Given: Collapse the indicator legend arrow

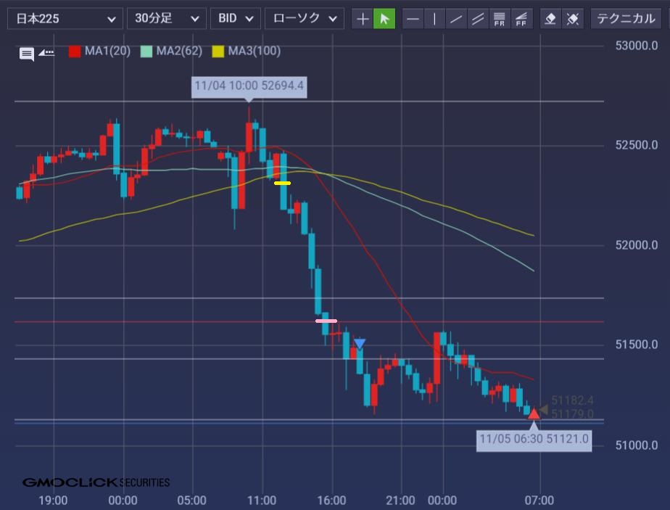Looking at the screenshot, I should click(46, 52).
